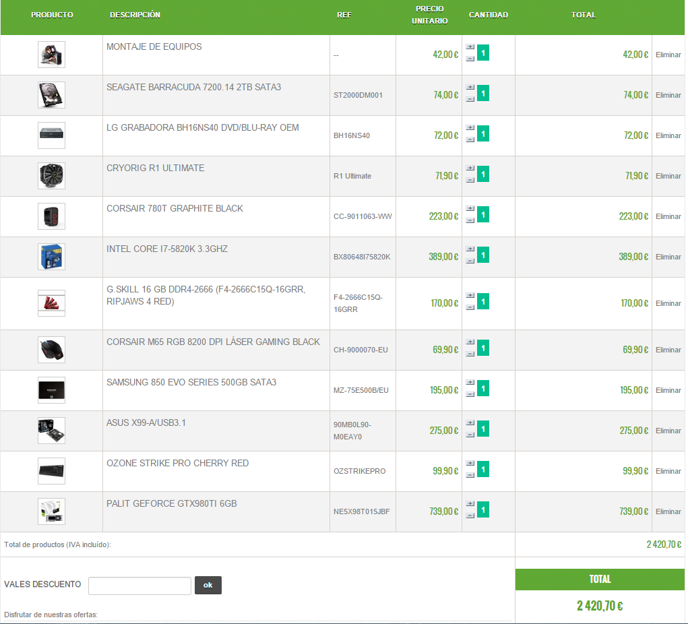Click Total de productos (IVA incluído) label
Screen dimensions: 688x624
click(57, 544)
